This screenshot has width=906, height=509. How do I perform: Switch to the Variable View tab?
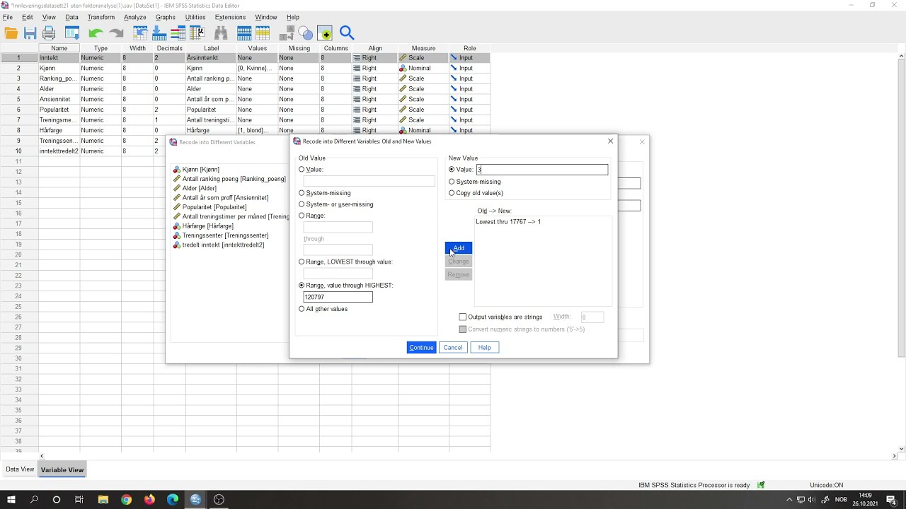click(62, 470)
